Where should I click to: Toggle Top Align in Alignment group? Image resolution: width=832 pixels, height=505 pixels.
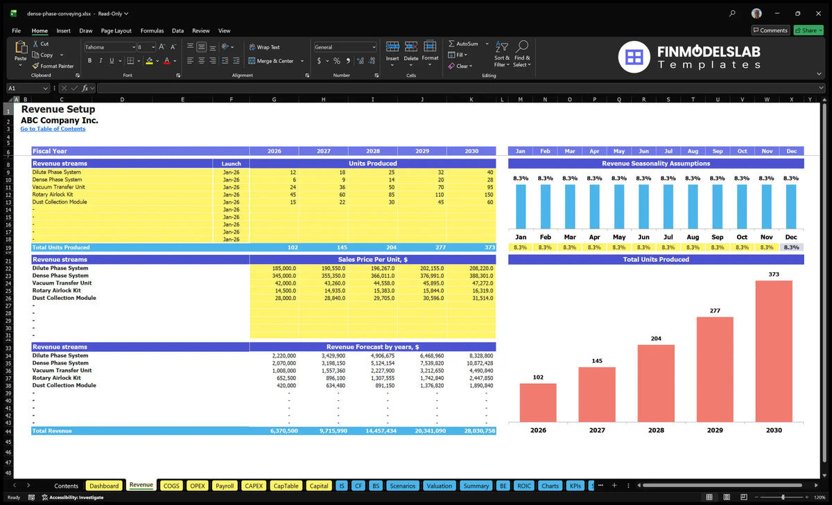190,47
